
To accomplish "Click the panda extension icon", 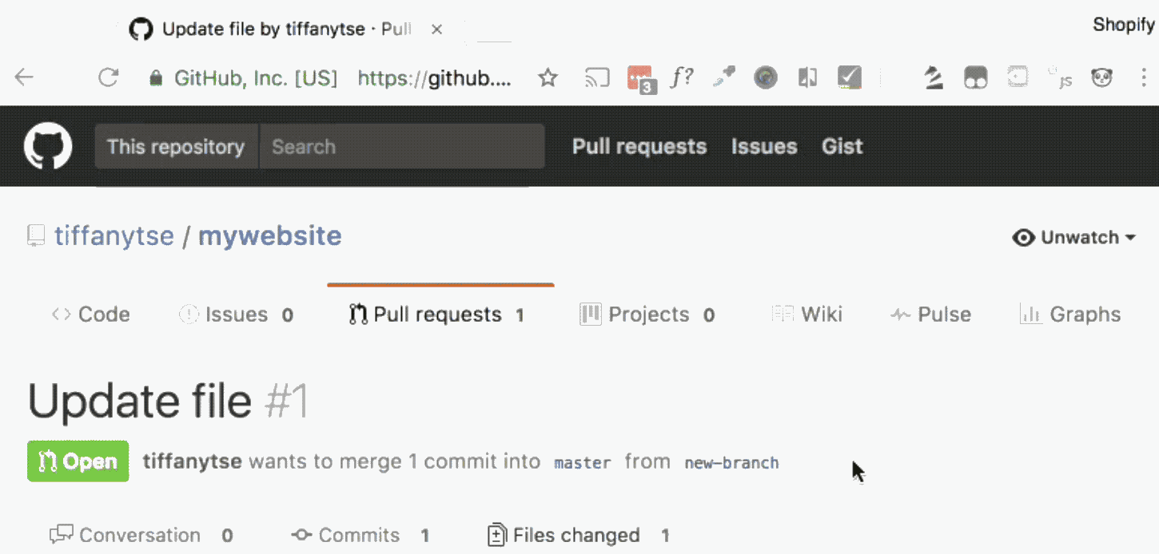I will (x=1102, y=77).
